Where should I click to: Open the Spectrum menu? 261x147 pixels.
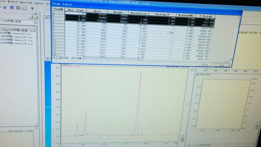point(26,2)
